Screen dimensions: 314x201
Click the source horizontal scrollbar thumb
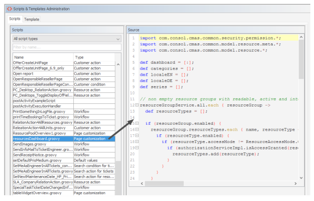pyautogui.click(x=164, y=183)
